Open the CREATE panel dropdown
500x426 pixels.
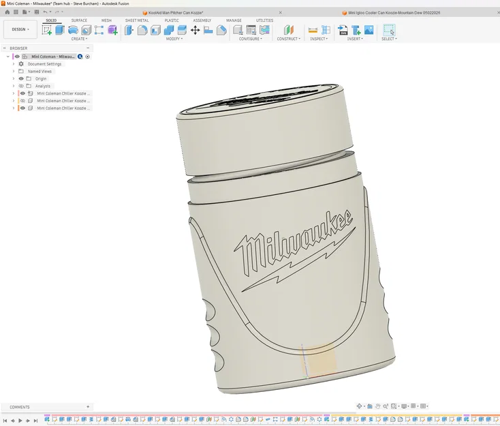coord(79,39)
